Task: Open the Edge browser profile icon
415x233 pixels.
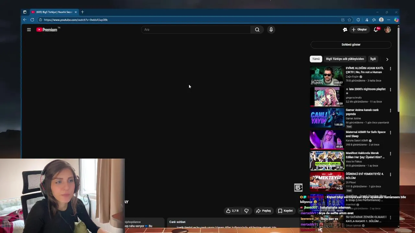Action: 381,20
